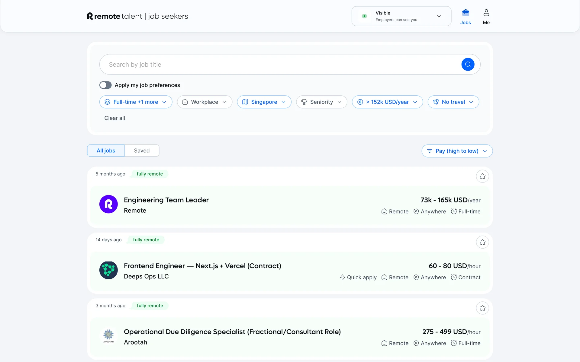Expand the Singapore location filter

pos(264,102)
